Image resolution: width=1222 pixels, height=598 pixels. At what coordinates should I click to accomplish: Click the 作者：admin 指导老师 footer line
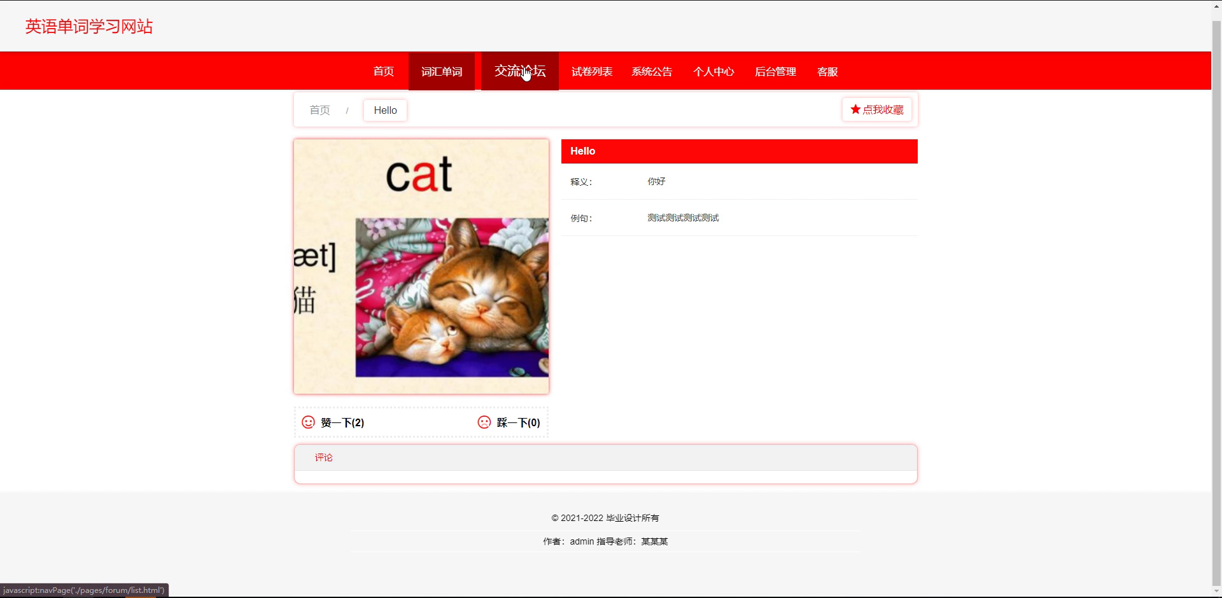tap(605, 541)
